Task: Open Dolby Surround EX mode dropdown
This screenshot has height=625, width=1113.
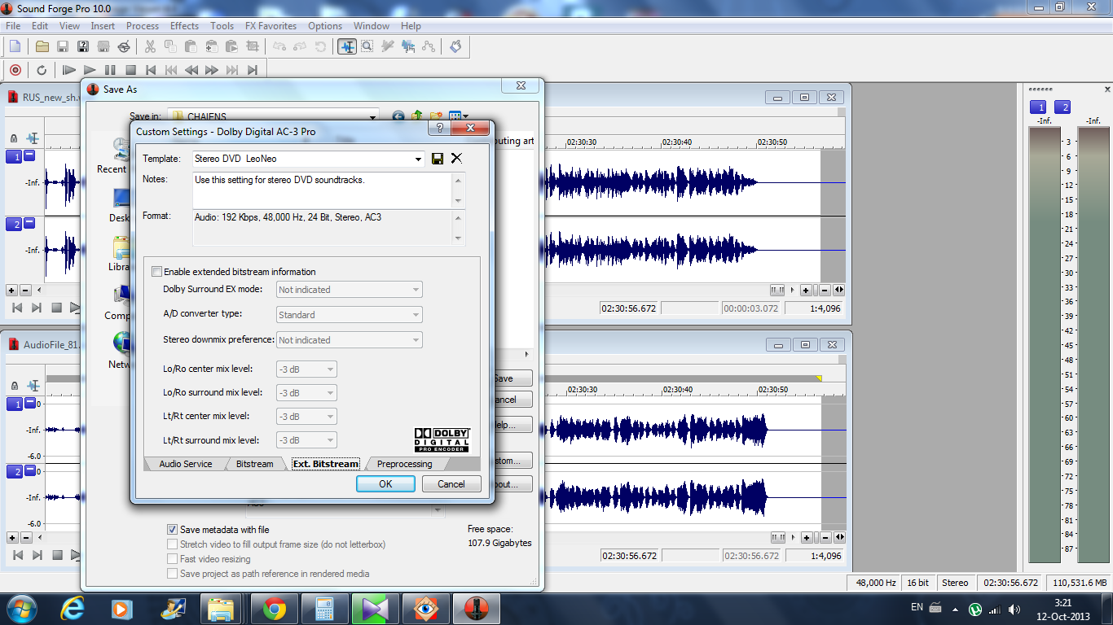Action: tap(350, 290)
